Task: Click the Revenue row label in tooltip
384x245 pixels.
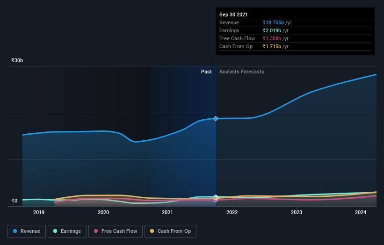Action: [x=229, y=22]
